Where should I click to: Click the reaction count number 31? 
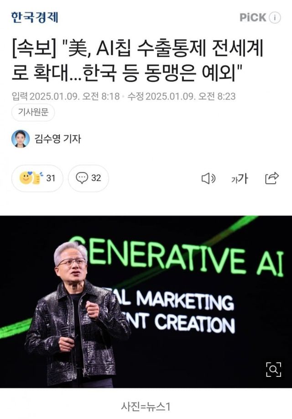coord(51,178)
